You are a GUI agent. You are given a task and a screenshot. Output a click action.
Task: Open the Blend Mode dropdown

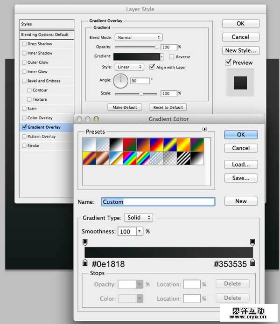click(x=139, y=37)
